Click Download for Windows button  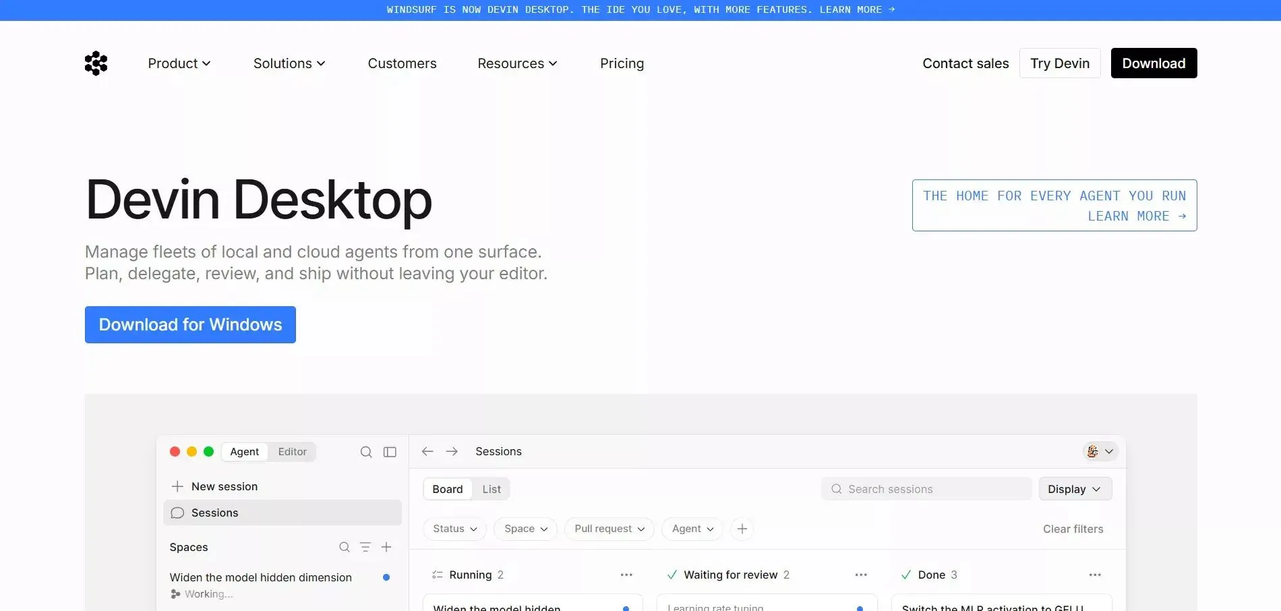[190, 324]
